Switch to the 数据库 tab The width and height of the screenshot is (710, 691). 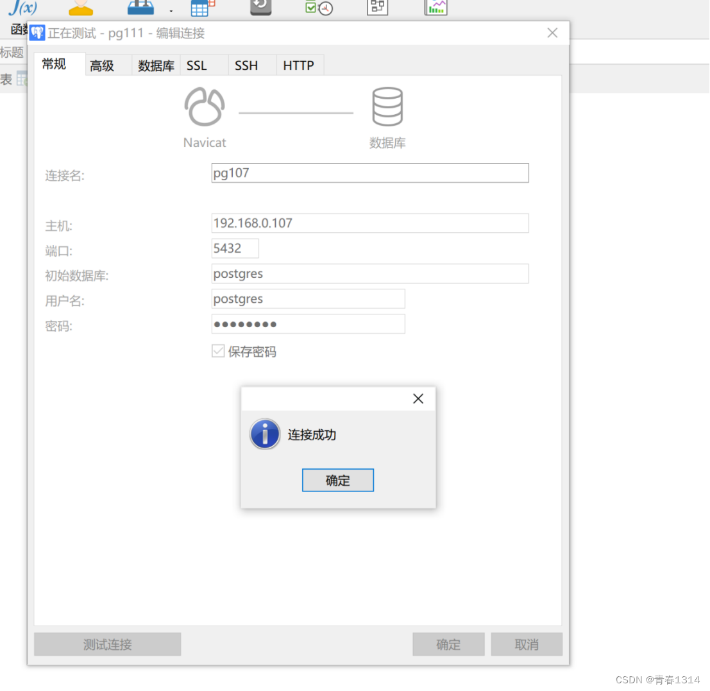coord(156,65)
